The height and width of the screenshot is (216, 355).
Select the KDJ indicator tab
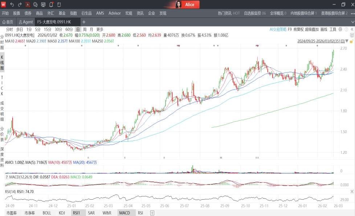[62, 213]
